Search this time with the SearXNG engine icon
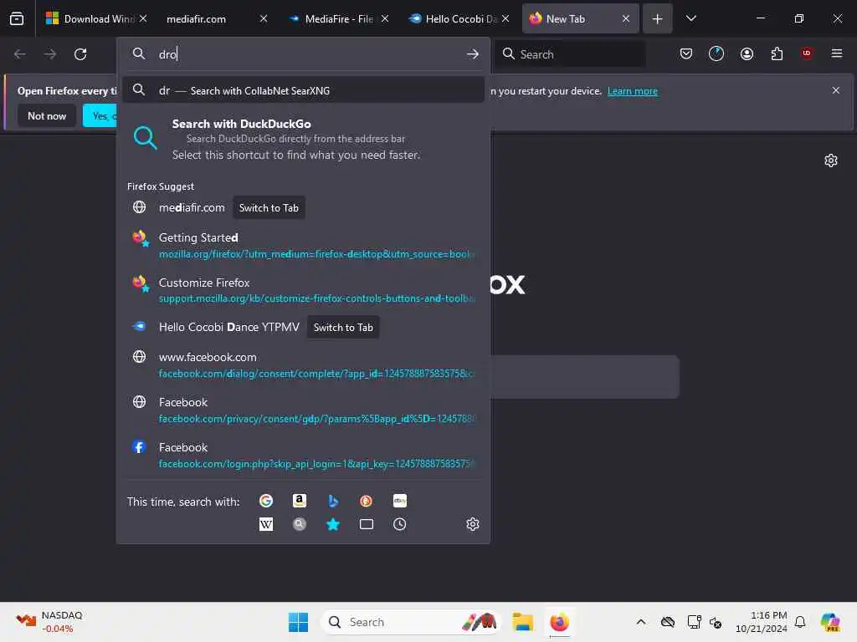This screenshot has height=642, width=857. 300,524
